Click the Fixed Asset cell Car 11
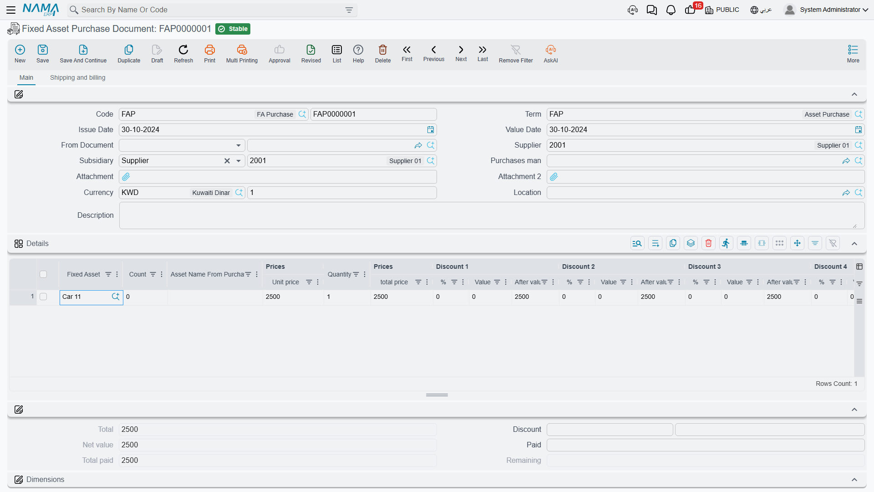Screen dimensions: 874x492 [91, 297]
